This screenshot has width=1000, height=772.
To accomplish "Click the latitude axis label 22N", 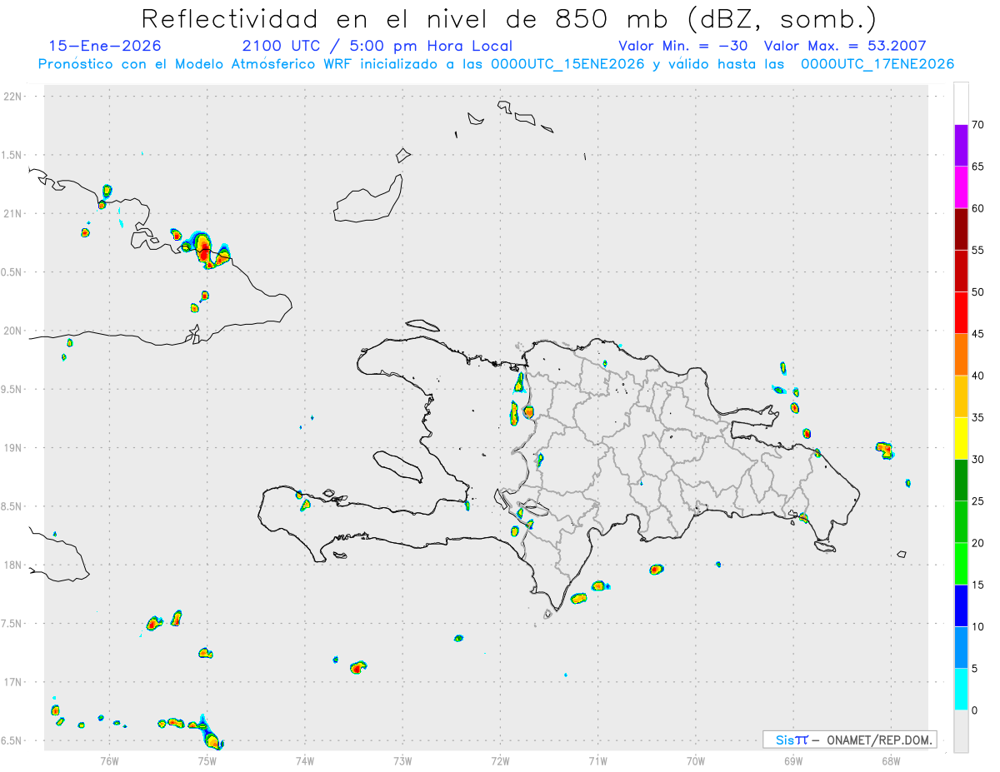I will [x=14, y=97].
